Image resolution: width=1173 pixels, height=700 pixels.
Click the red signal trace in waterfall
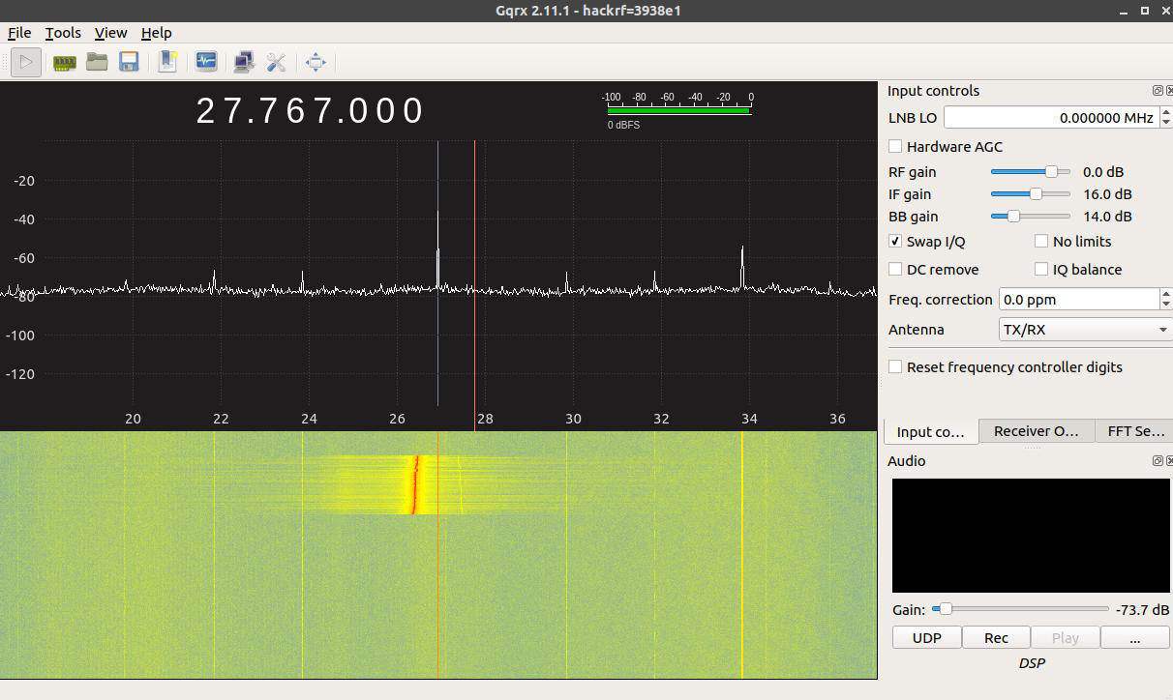coord(414,483)
